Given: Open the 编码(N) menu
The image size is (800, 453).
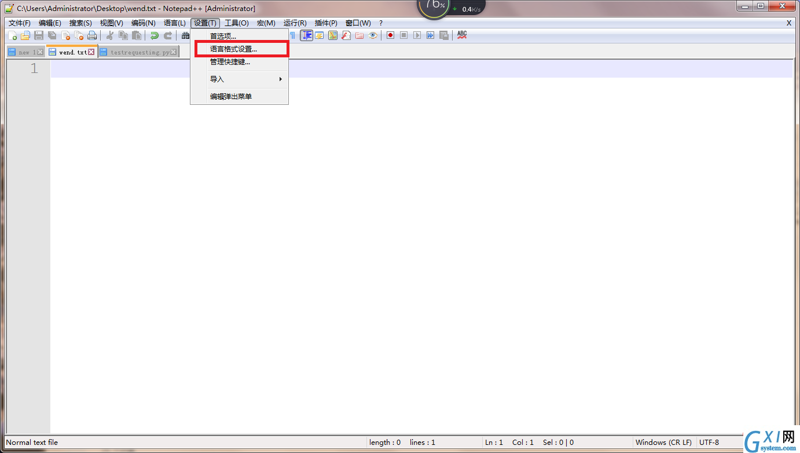Looking at the screenshot, I should tap(143, 23).
